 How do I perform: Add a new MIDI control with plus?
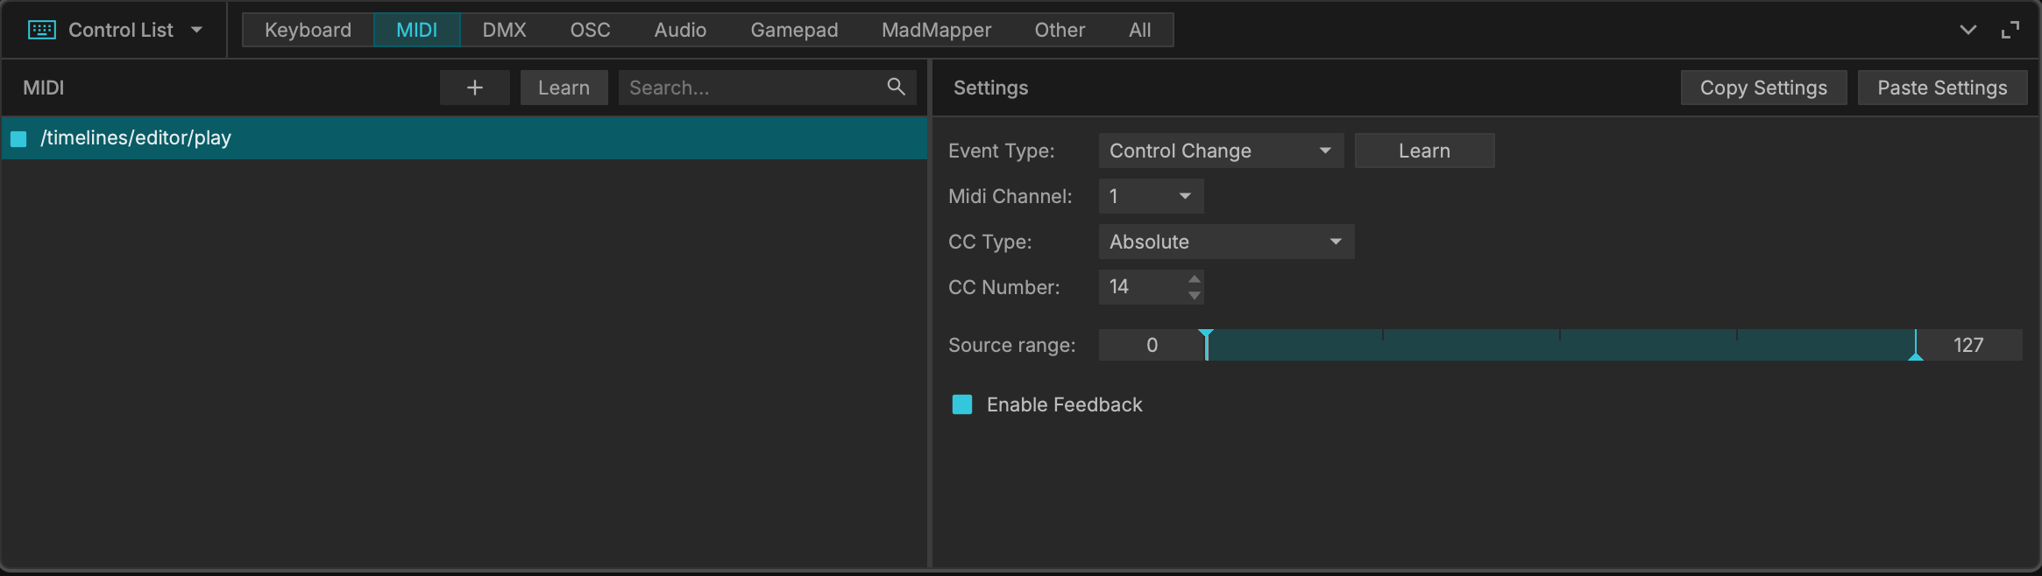474,88
